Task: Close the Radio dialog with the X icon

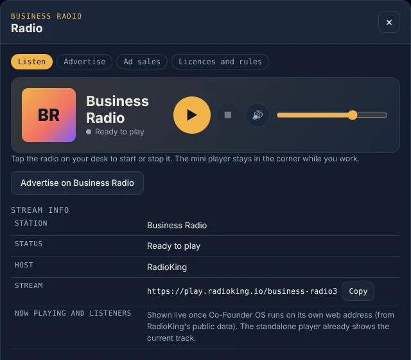Action: (389, 22)
